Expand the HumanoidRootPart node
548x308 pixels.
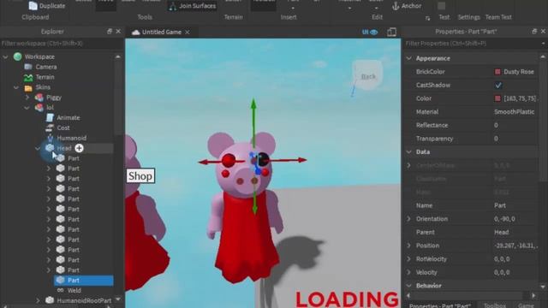pyautogui.click(x=38, y=300)
